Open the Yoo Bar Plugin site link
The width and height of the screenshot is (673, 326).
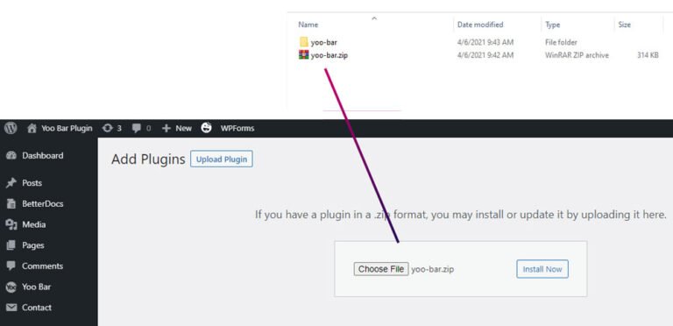pyautogui.click(x=67, y=128)
